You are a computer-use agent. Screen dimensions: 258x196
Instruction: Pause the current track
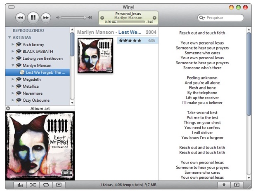pyautogui.click(x=33, y=18)
